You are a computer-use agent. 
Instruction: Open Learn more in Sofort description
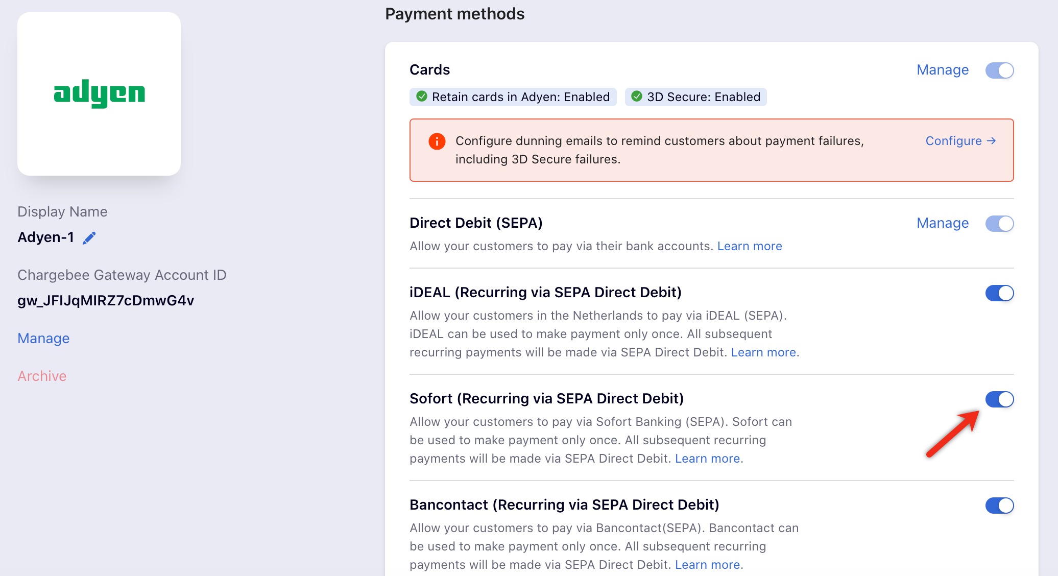click(x=707, y=459)
